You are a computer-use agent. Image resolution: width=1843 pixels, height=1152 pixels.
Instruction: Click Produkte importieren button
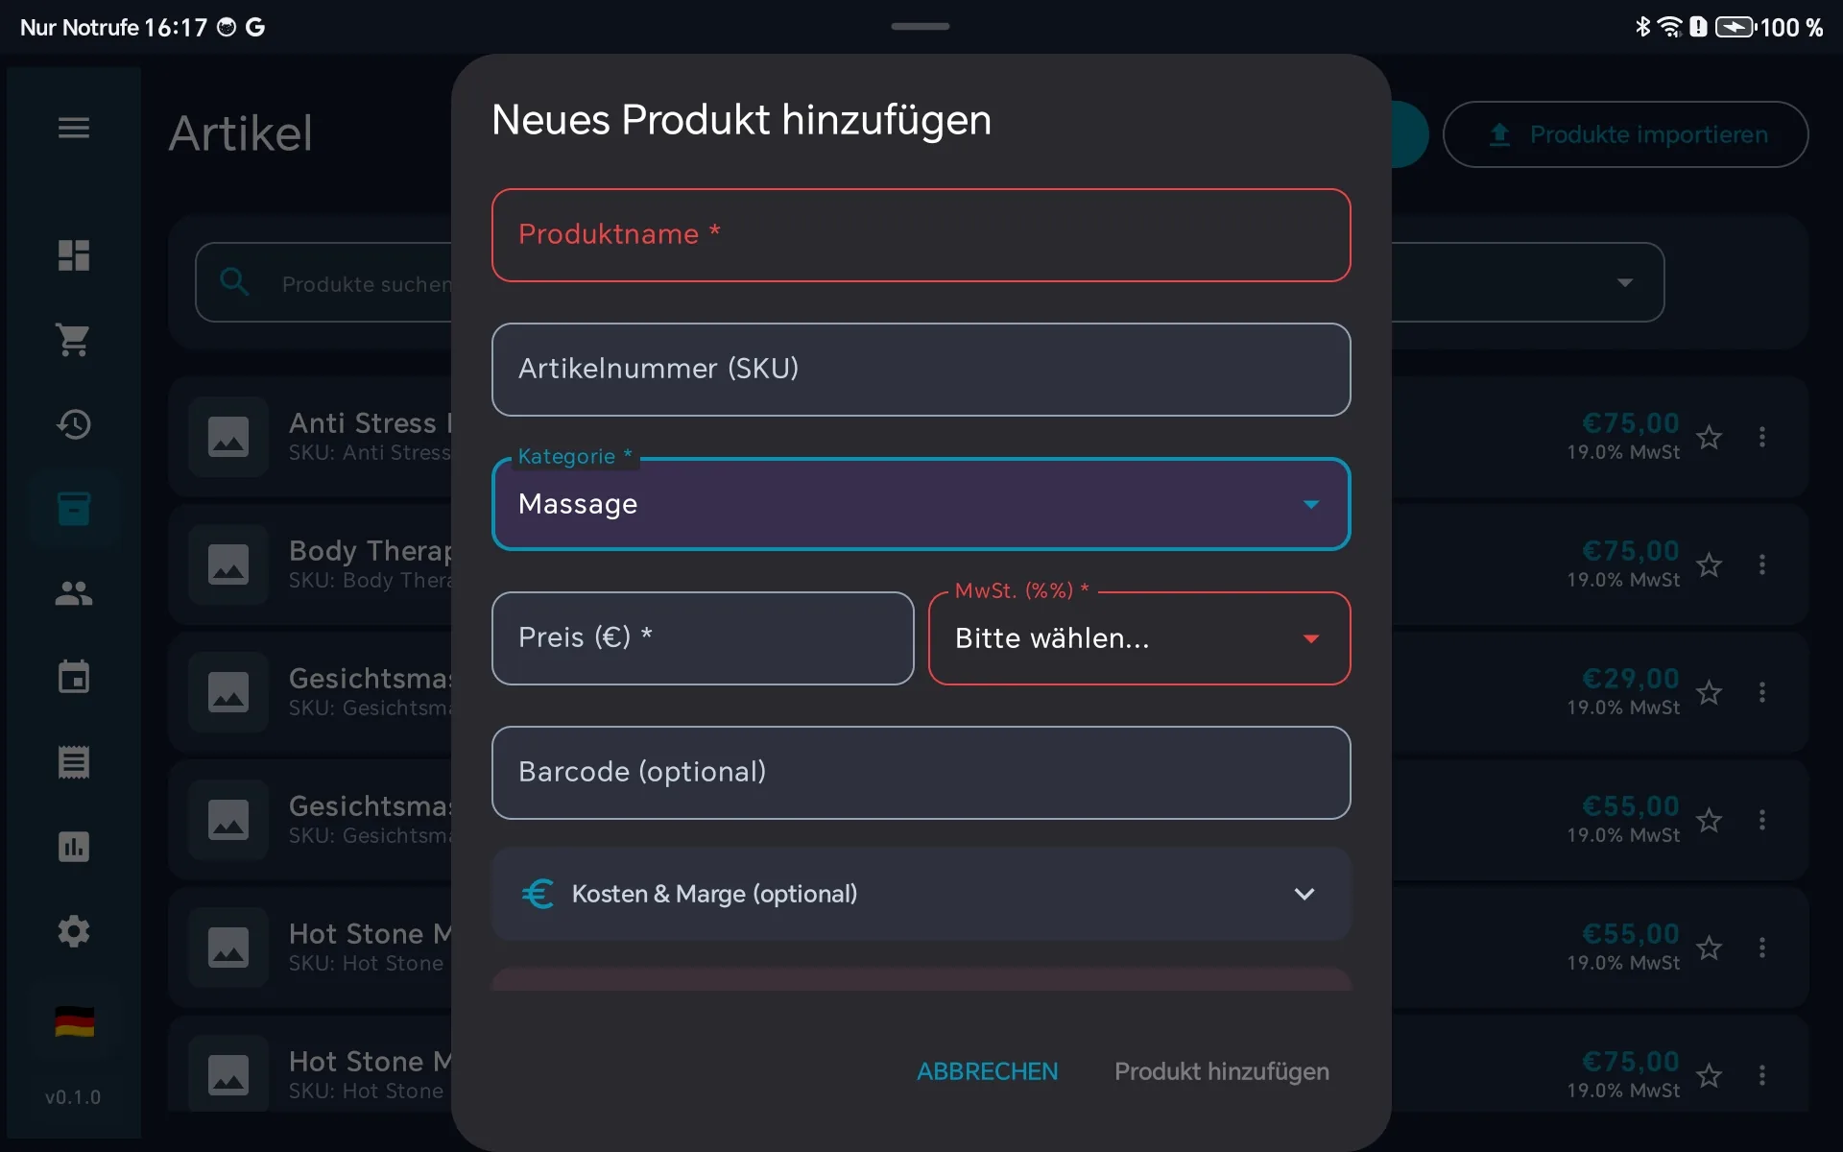[x=1625, y=134]
